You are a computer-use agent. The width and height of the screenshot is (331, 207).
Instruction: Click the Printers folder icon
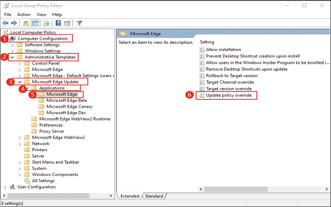pos(26,150)
